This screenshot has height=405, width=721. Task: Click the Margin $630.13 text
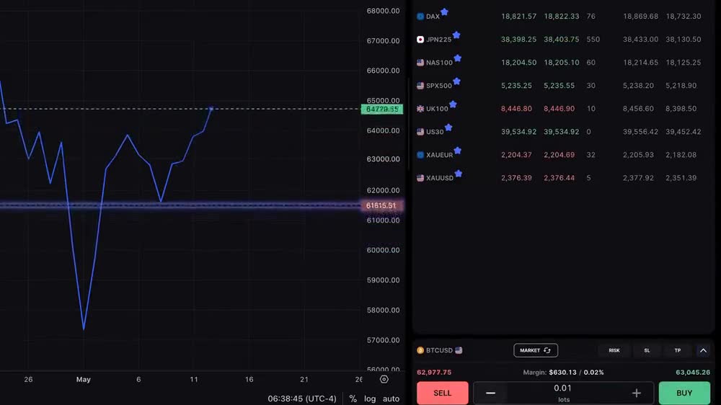[x=563, y=373]
